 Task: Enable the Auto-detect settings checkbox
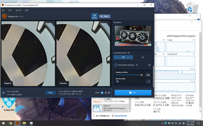[x=116, y=65]
